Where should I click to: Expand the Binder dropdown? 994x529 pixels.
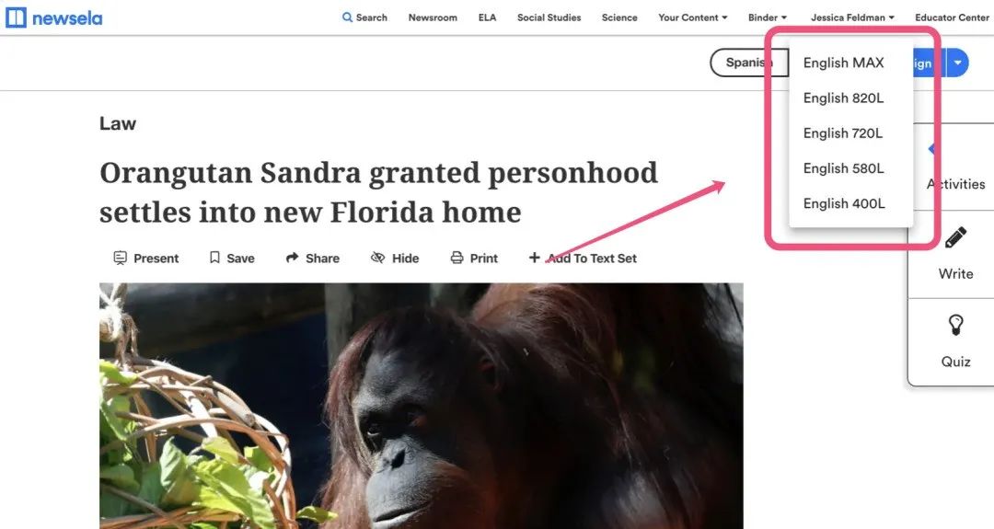coord(767,17)
